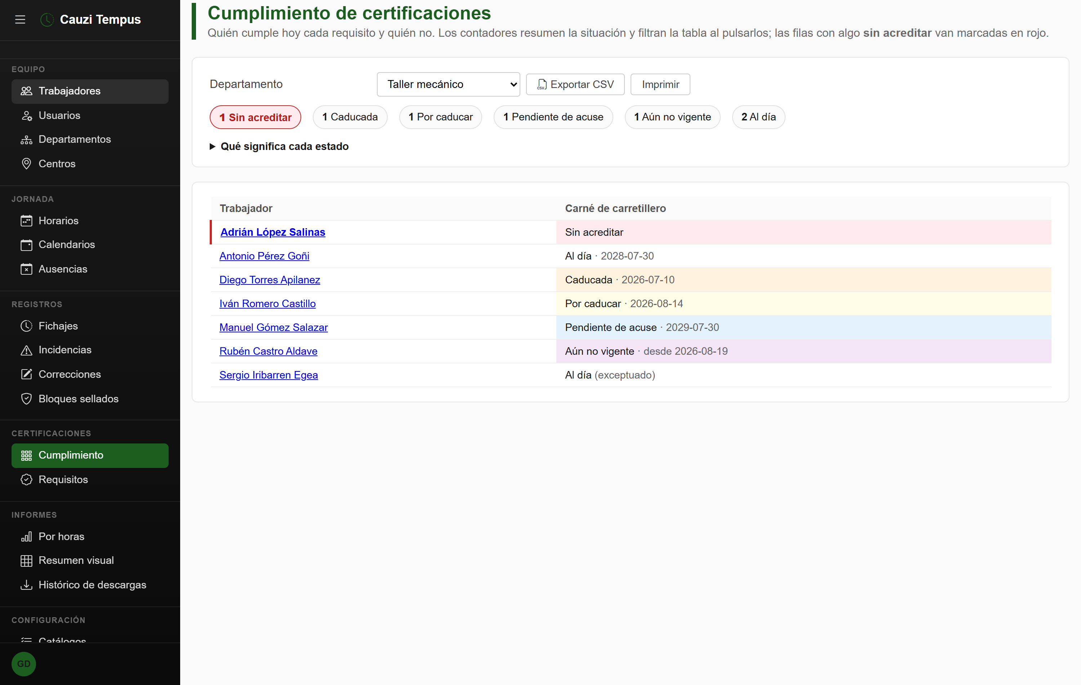Toggle the Aún no vigente filter chip
The image size is (1081, 685).
(x=672, y=117)
